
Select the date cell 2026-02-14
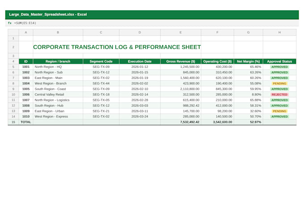pyautogui.click(x=139, y=95)
